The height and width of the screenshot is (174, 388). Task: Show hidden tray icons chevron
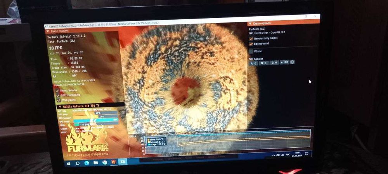(x=274, y=155)
